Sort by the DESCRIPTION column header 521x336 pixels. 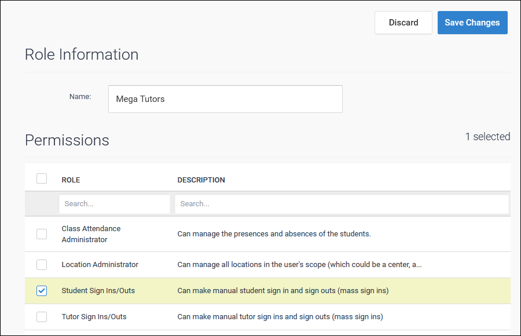coord(201,180)
